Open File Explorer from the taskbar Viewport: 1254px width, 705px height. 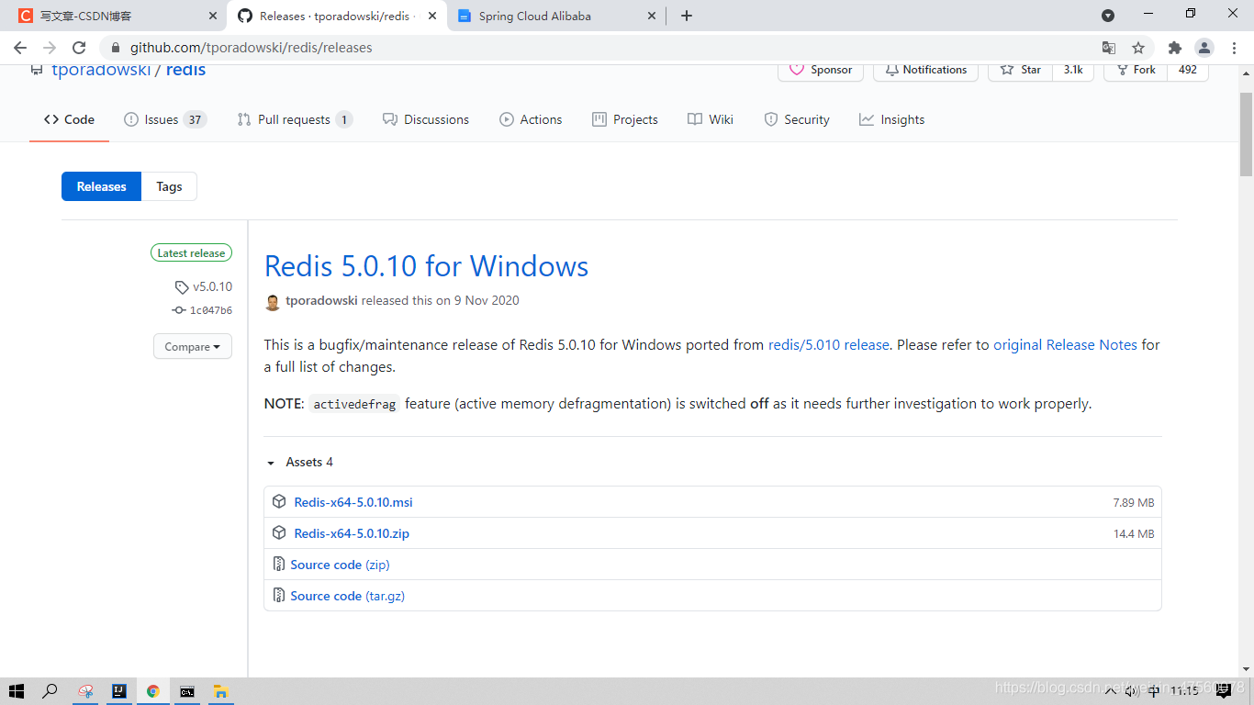coord(220,691)
